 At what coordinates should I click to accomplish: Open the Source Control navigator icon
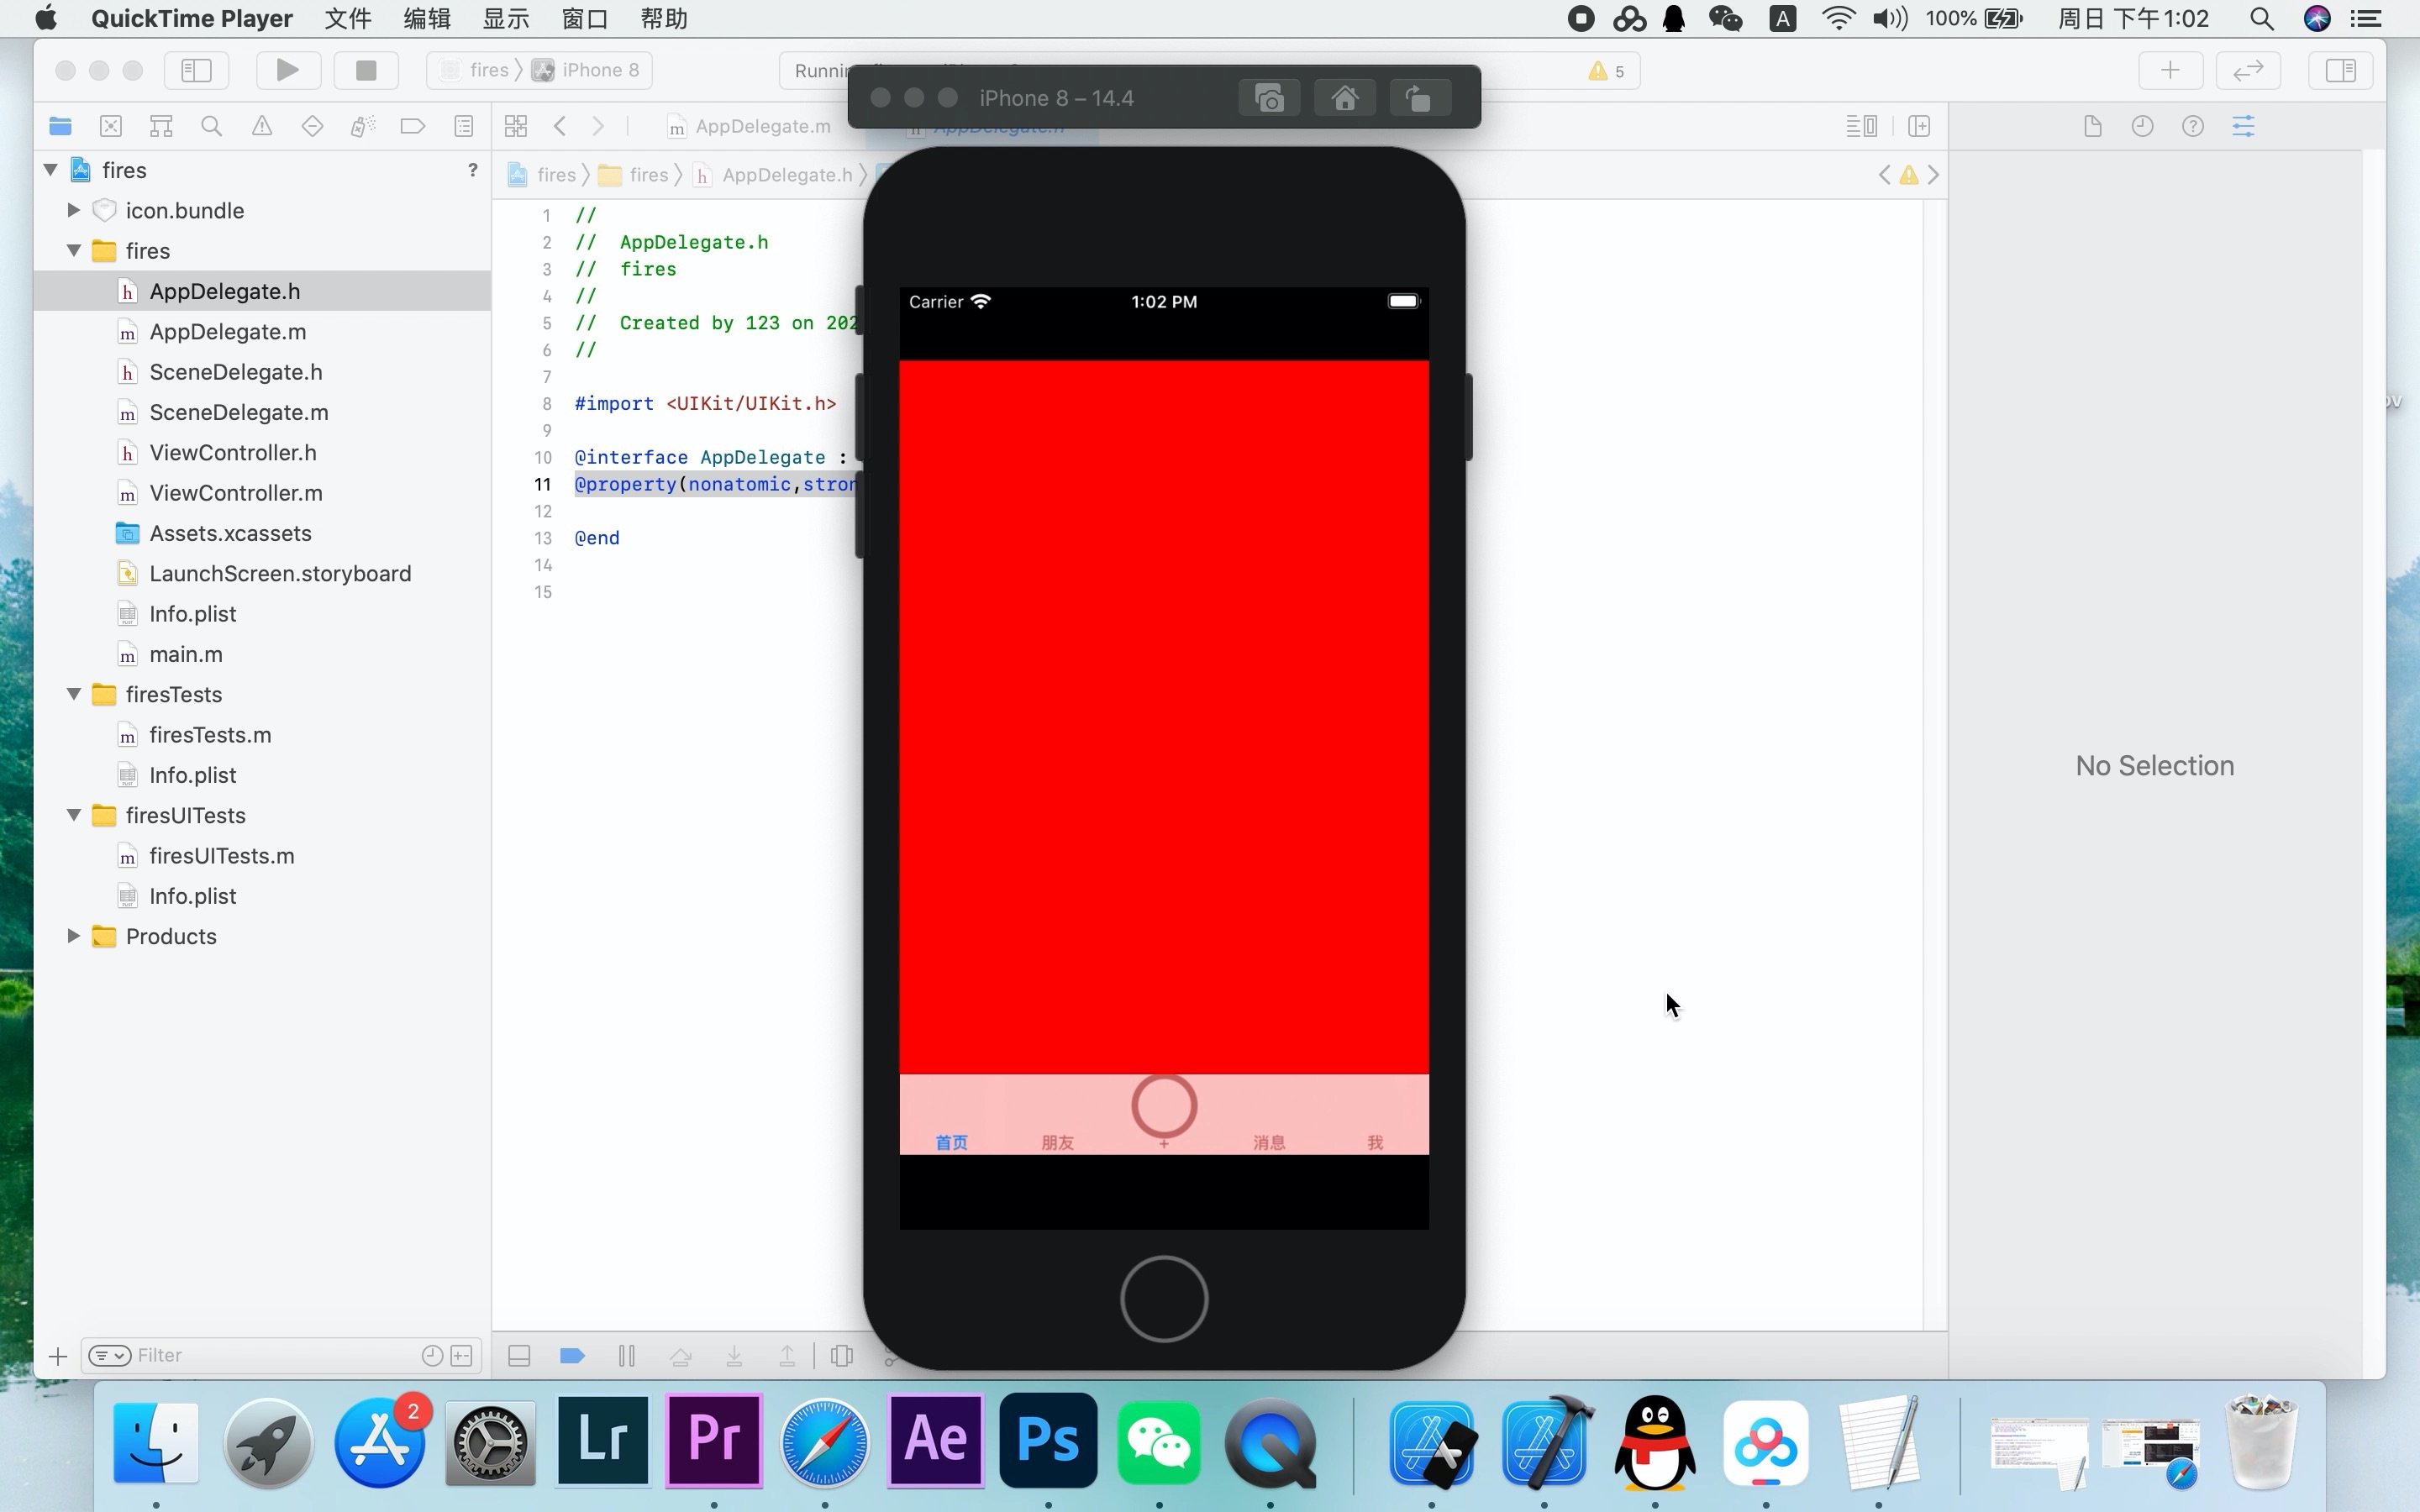[111, 126]
